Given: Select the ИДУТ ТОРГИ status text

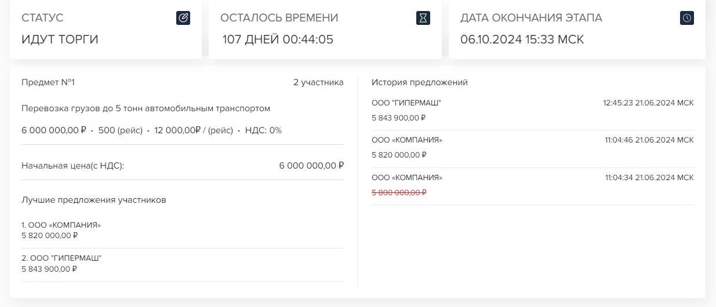Looking at the screenshot, I should [60, 39].
